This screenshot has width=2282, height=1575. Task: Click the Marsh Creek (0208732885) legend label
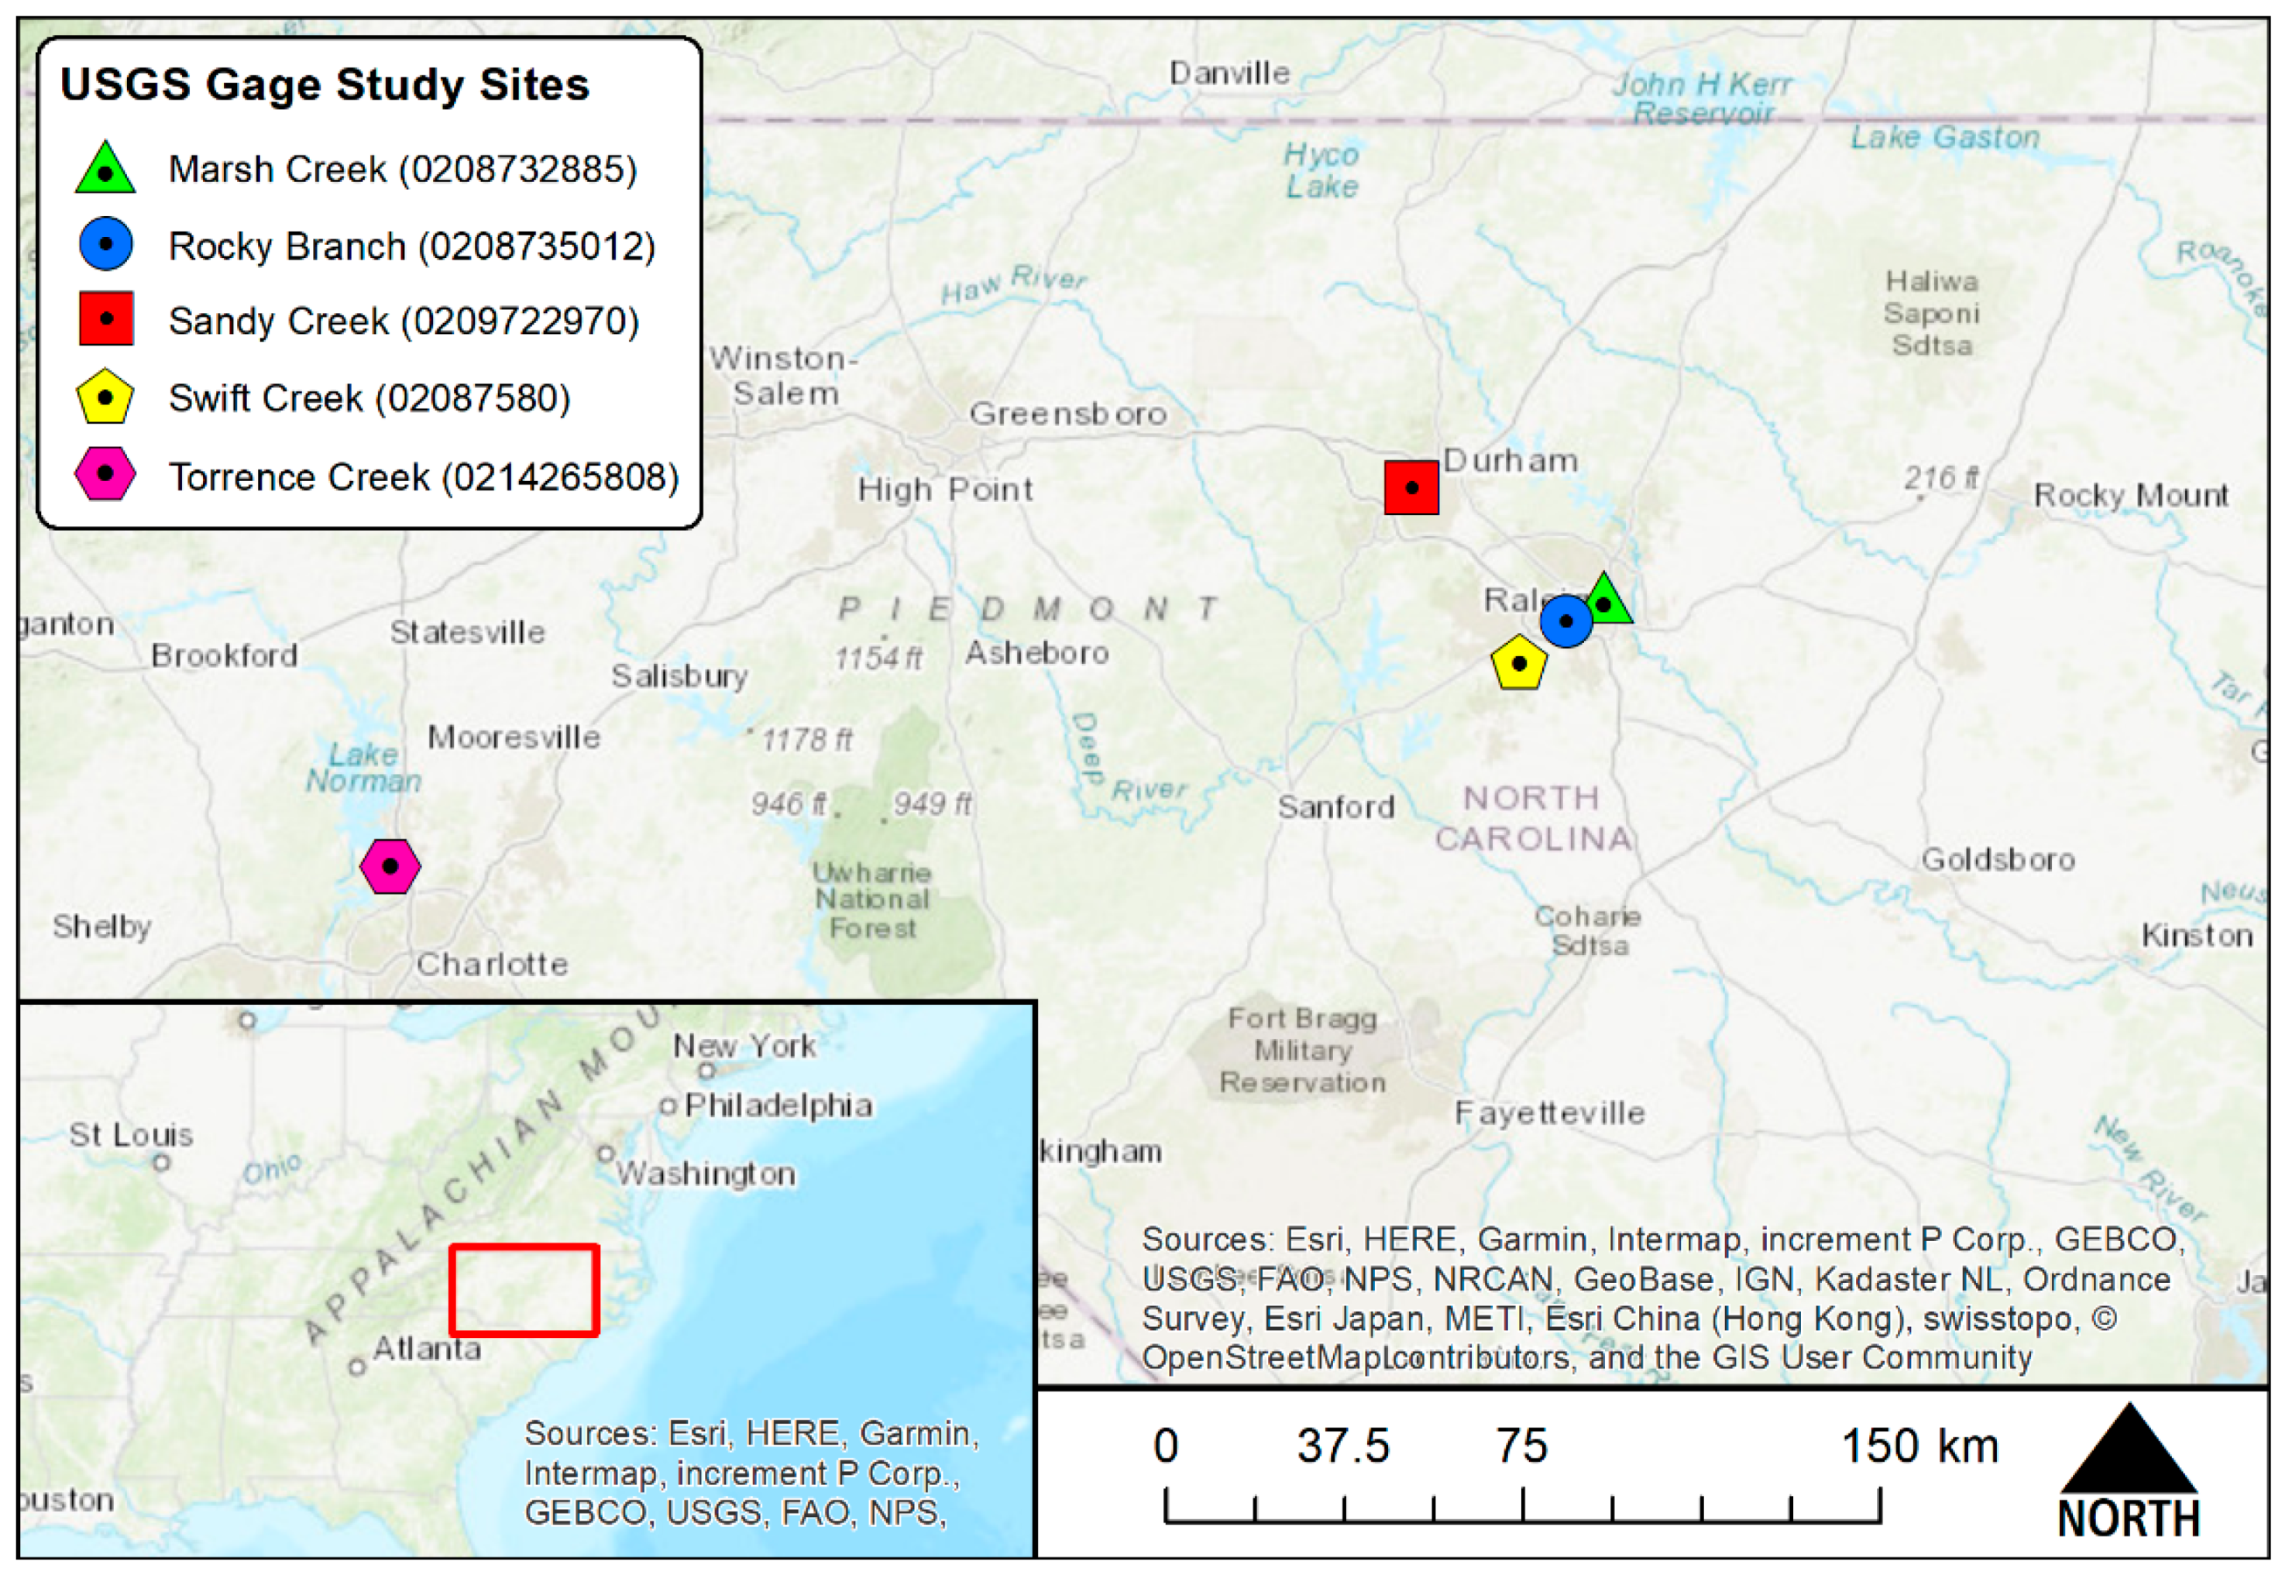tap(403, 169)
